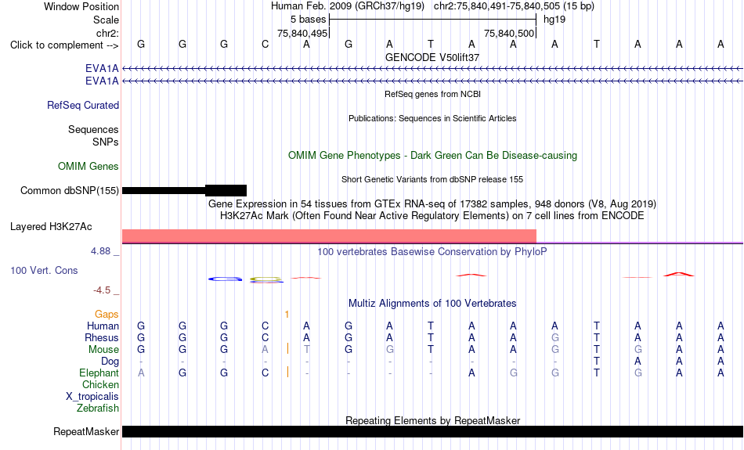
Task: Click the blue G conservation logo glyph
Action: [x=225, y=279]
